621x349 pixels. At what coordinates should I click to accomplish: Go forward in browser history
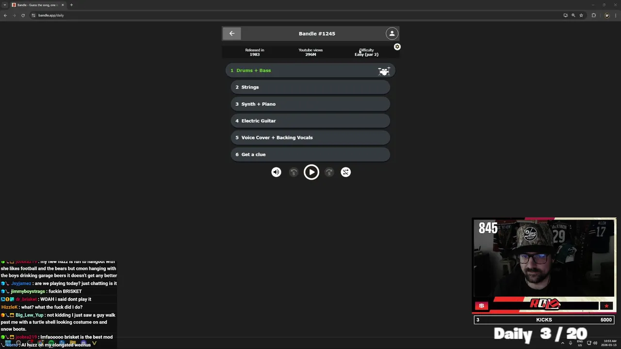14,16
